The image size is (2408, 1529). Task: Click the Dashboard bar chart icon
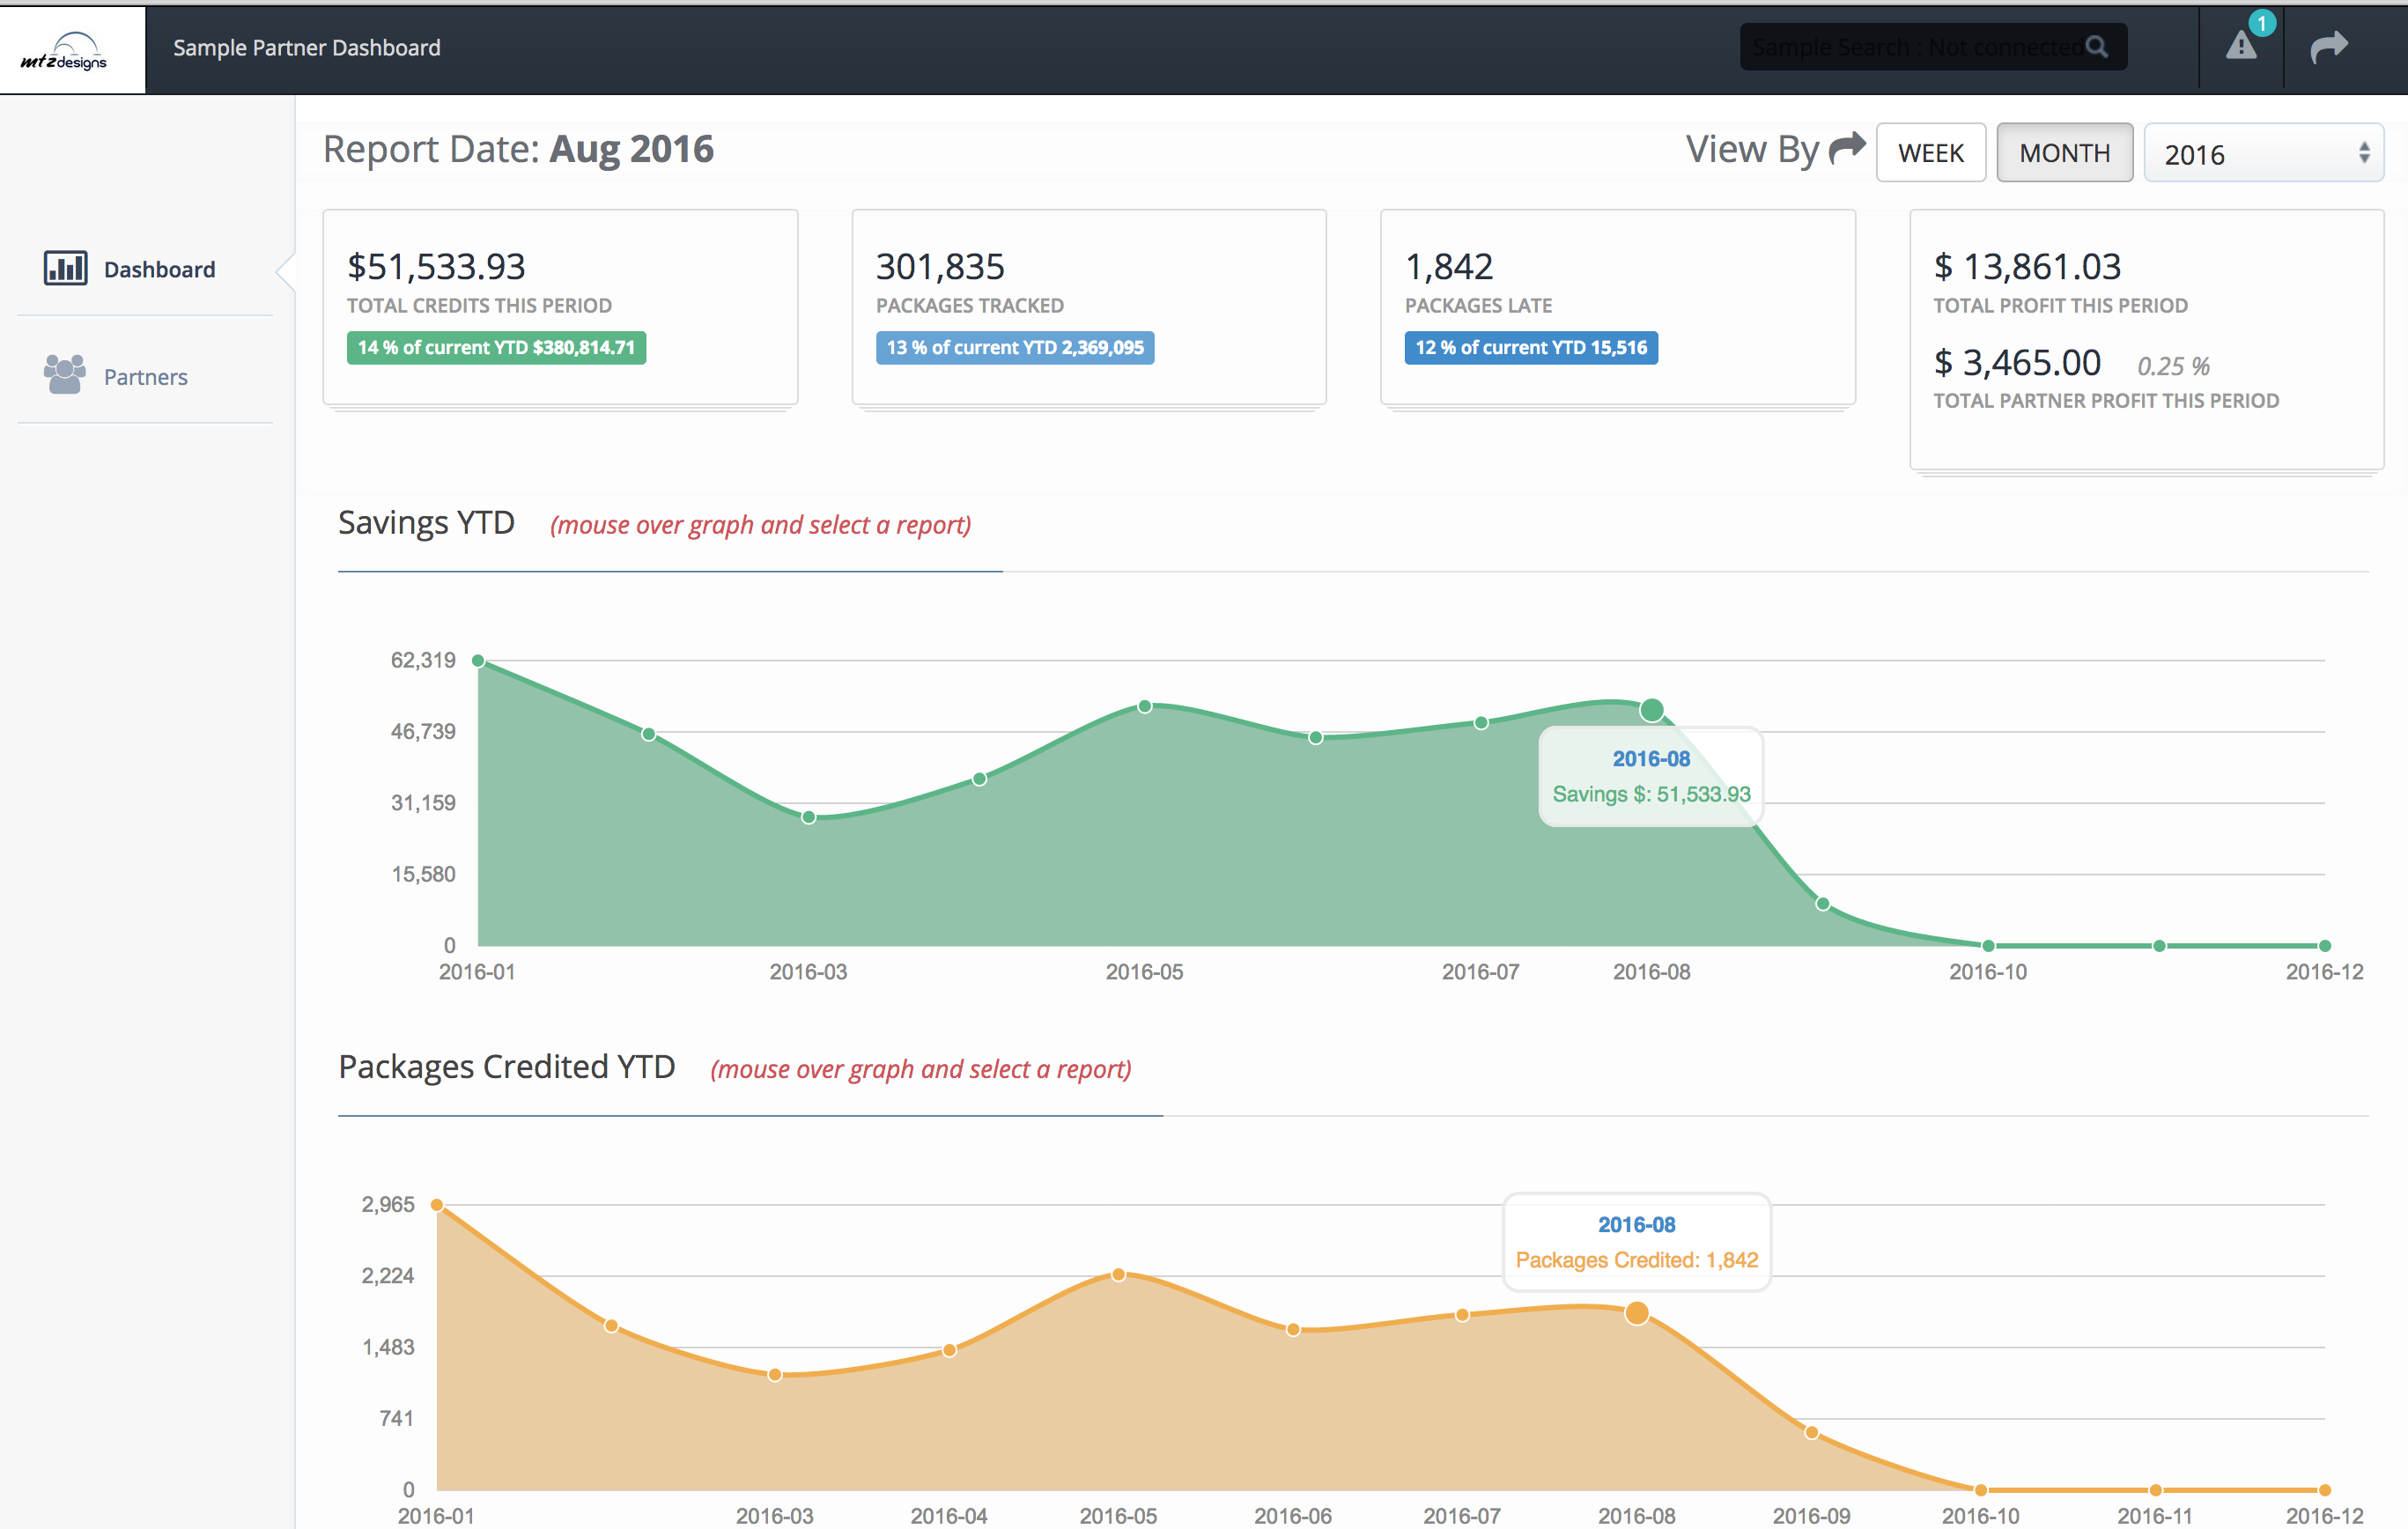pos(65,268)
